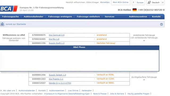Click Verkauft an R596 status
This screenshot has width=170, height=96.
[105, 75]
